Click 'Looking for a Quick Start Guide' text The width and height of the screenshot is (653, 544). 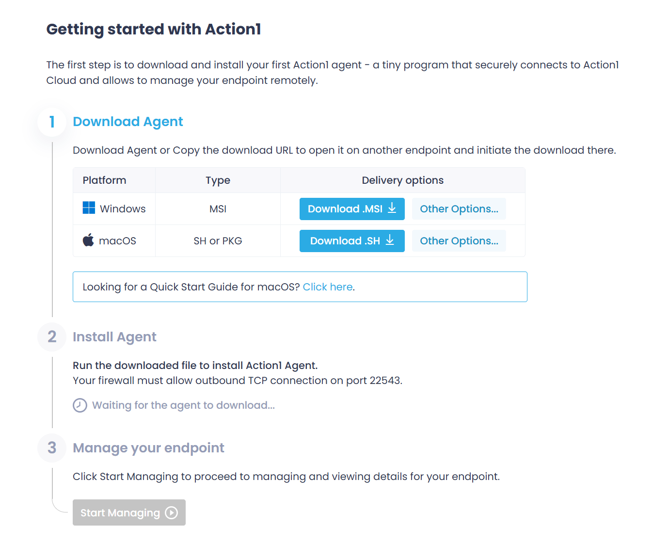click(191, 287)
